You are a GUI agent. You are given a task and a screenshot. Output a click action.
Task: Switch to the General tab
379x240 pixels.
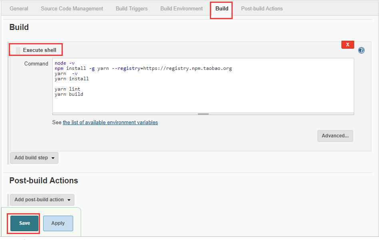click(19, 8)
